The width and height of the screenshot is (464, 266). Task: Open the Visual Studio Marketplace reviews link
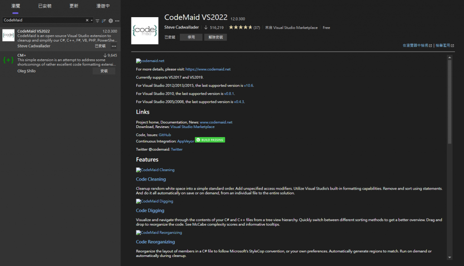(x=192, y=127)
